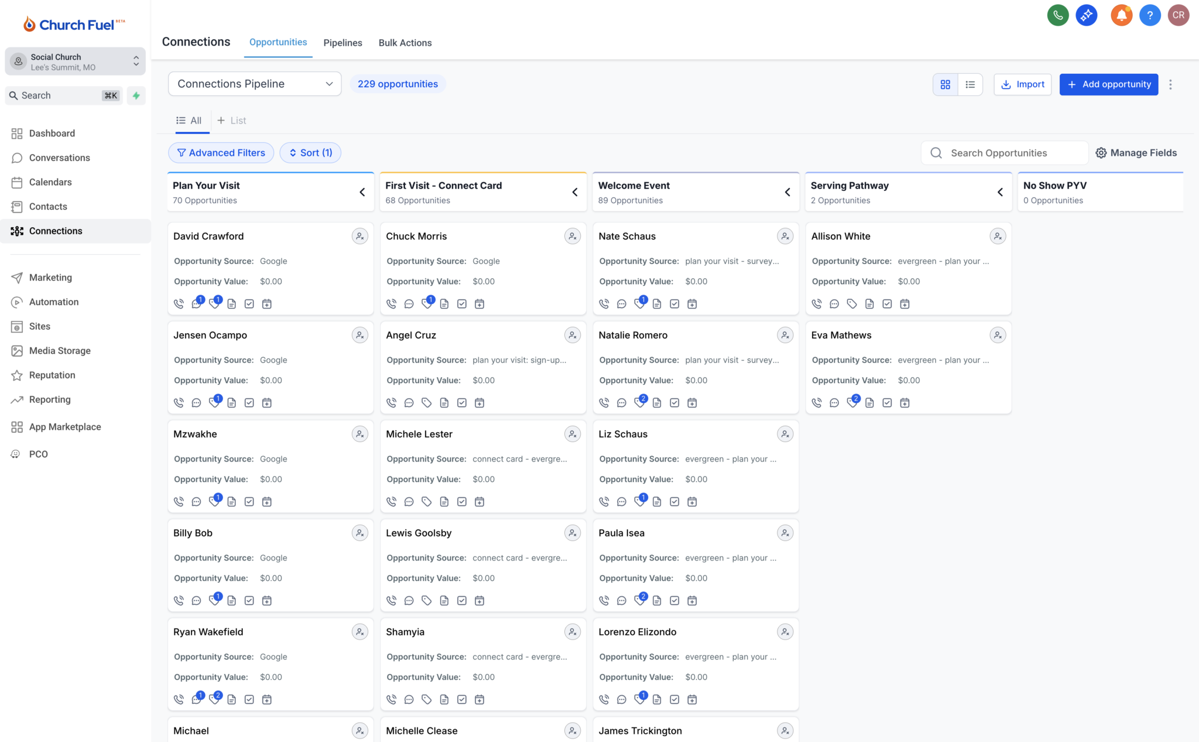This screenshot has height=742, width=1199.
Task: Collapse the Plan Your Visit column
Action: (362, 192)
